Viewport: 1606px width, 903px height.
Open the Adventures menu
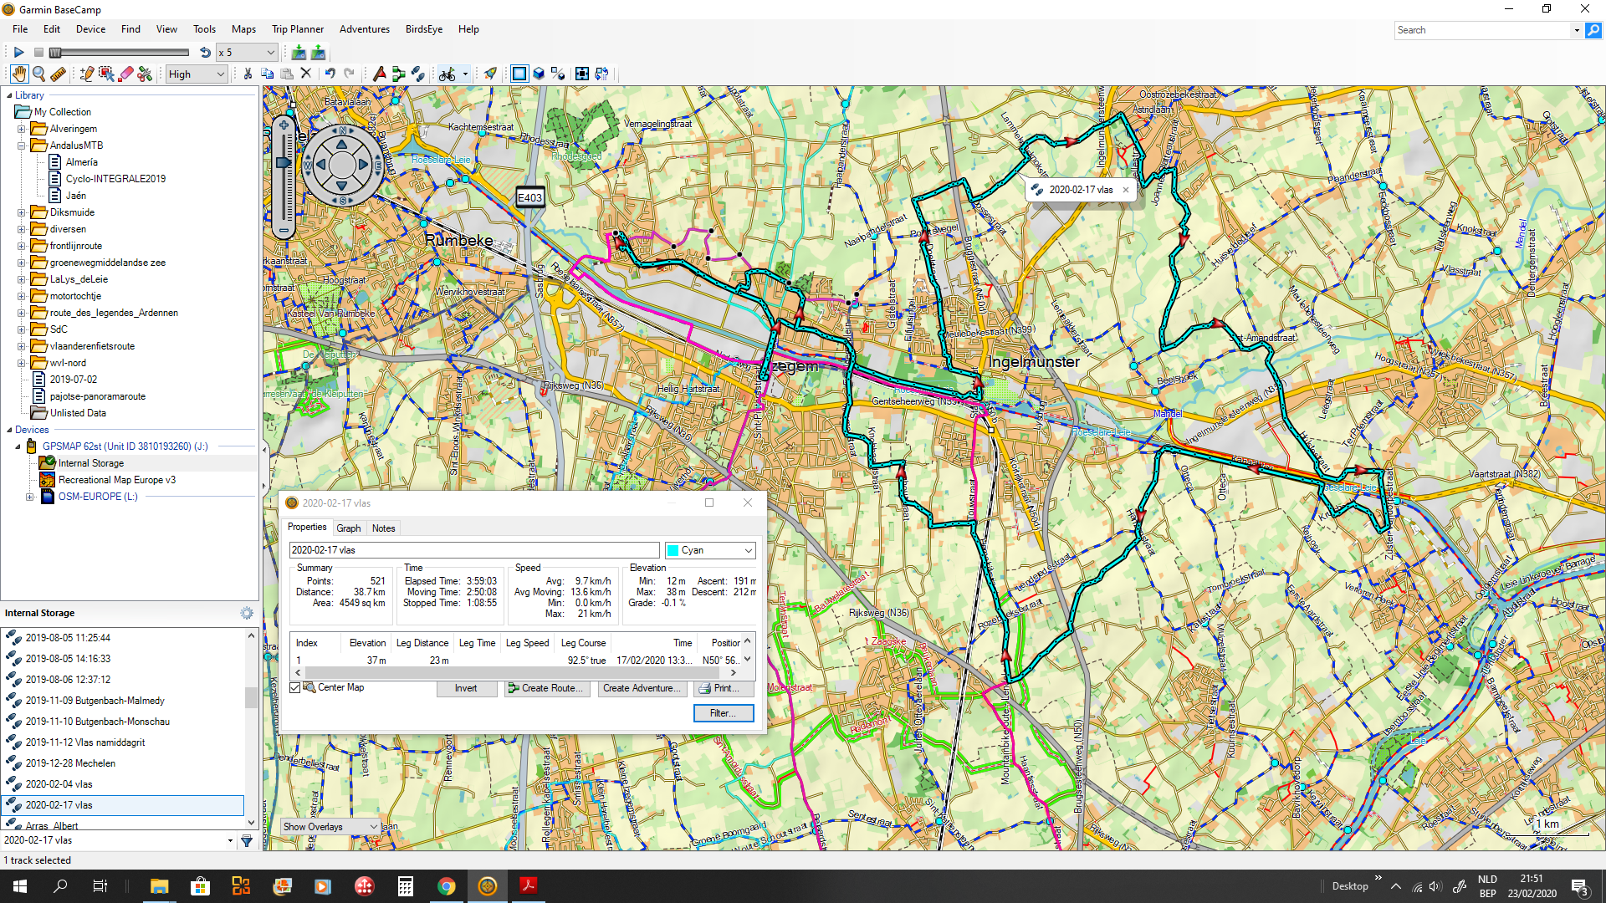pos(365,29)
